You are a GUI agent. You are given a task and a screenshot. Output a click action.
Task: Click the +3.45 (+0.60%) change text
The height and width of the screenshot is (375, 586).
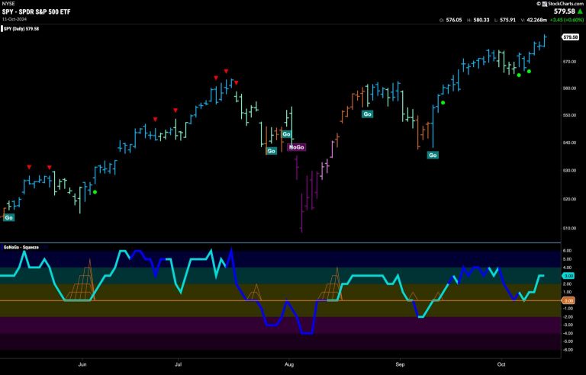click(x=567, y=20)
